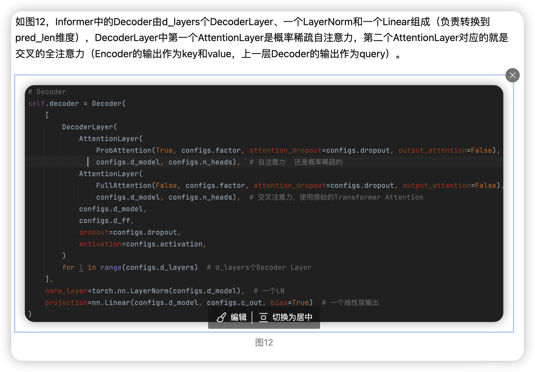Image resolution: width=535 pixels, height=372 pixels.
Task: Click the norm_layer LayerNorm code line
Action: click(145, 291)
